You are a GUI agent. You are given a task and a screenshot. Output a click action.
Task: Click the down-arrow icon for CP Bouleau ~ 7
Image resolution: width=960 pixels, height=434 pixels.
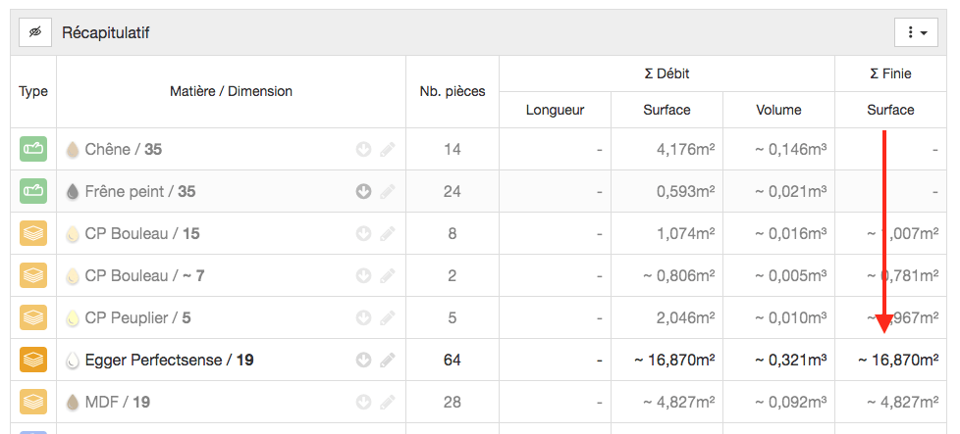(363, 276)
